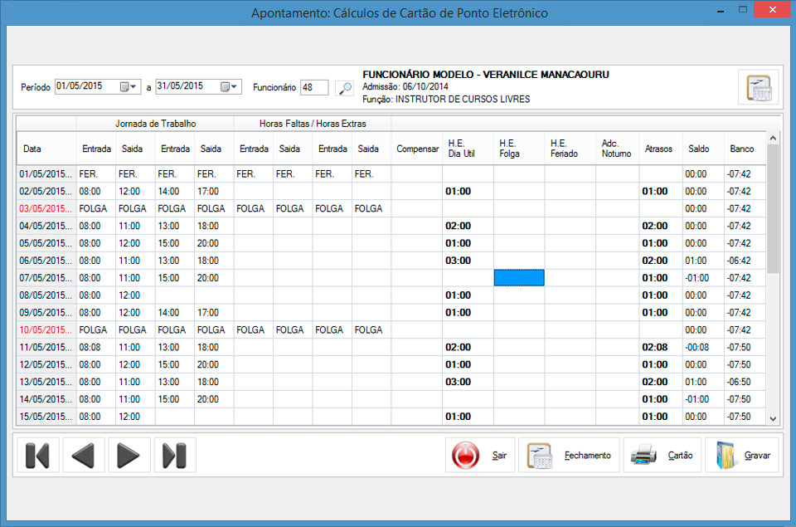Click the Adc. Noturno column header
Image resolution: width=796 pixels, height=527 pixels.
point(617,149)
